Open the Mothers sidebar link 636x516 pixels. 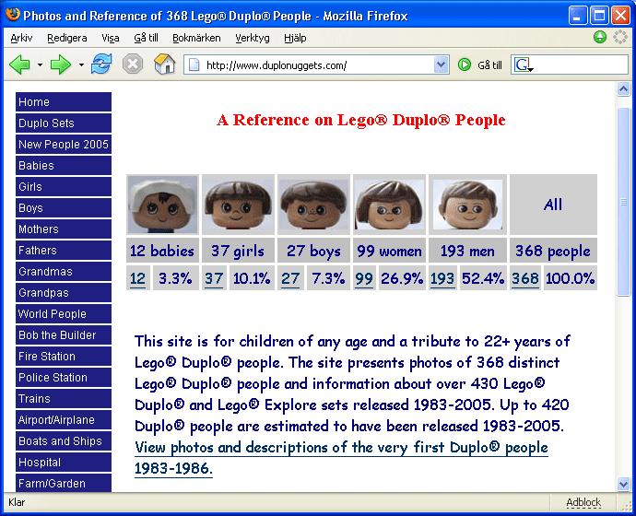pos(64,229)
